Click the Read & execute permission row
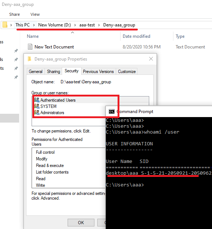This screenshot has height=229, width=212. click(50, 166)
